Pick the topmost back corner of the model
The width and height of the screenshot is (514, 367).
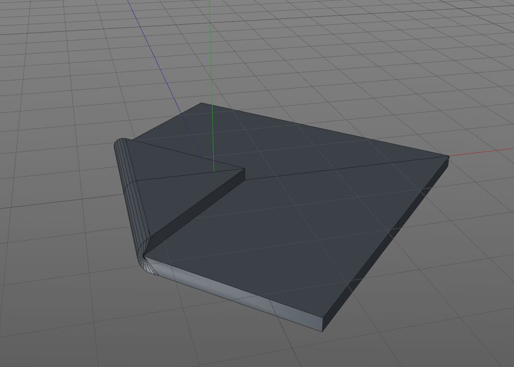pyautogui.click(x=201, y=103)
